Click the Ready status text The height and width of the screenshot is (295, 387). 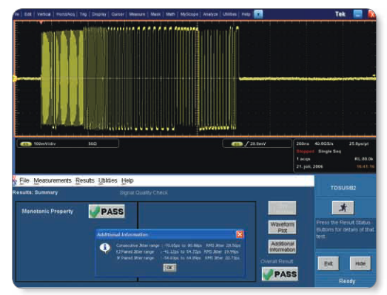tap(347, 281)
